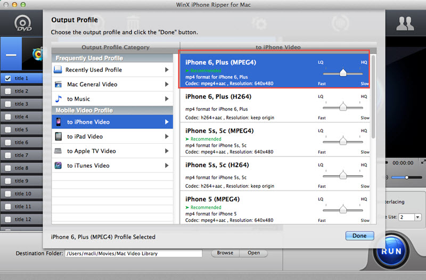
Task: Click iPhone 5s, 5c (MPEG4) quality slider
Action: tap(343, 141)
